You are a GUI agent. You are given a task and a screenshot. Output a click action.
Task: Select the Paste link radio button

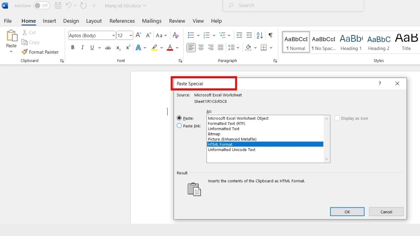[x=180, y=126]
